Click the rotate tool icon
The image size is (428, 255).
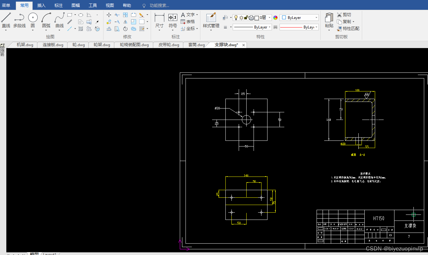(x=125, y=29)
